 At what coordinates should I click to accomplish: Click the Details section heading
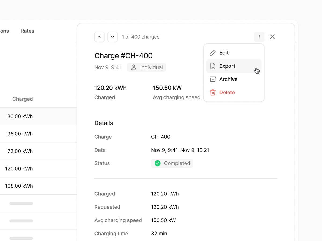tap(104, 123)
